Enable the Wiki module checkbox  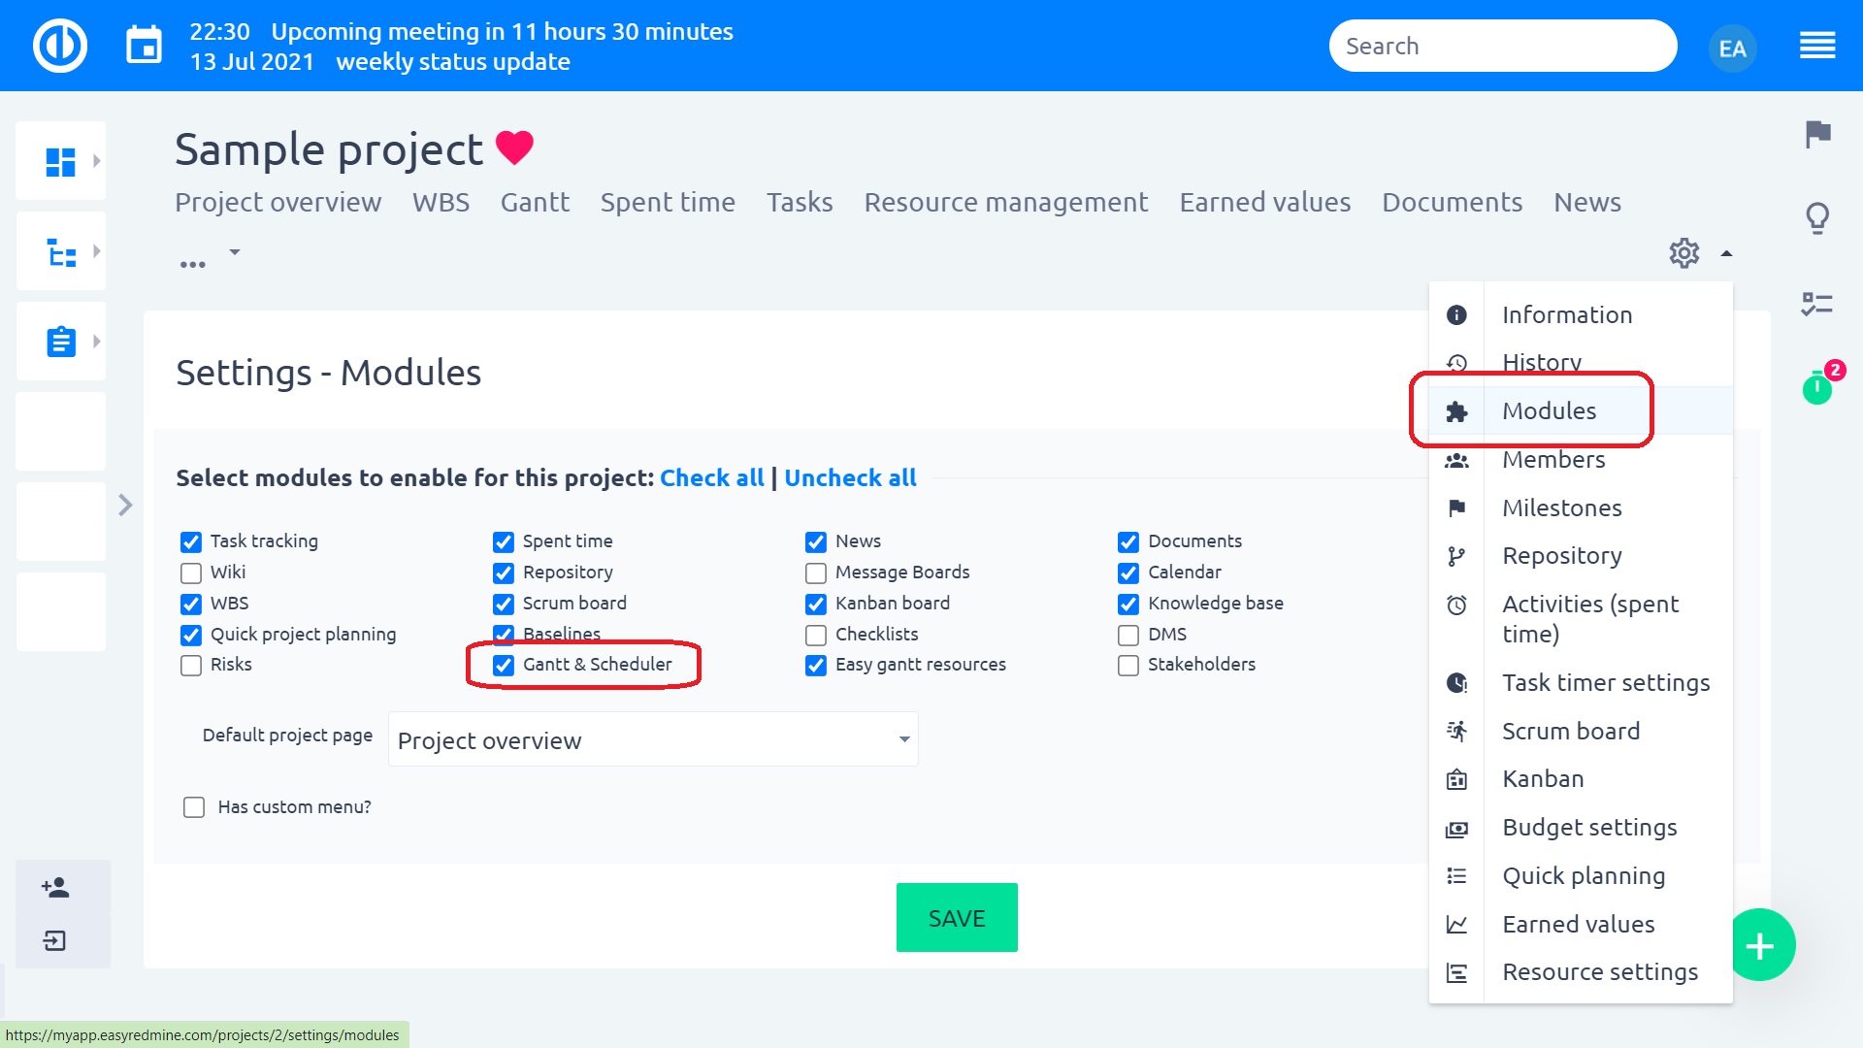click(191, 573)
